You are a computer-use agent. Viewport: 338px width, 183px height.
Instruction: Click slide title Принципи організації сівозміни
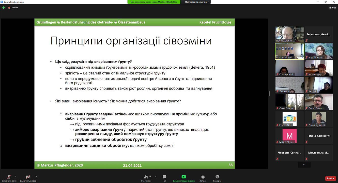coord(131,41)
